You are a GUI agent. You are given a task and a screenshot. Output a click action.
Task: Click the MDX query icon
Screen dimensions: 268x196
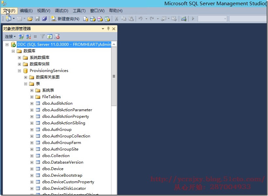[92, 19]
